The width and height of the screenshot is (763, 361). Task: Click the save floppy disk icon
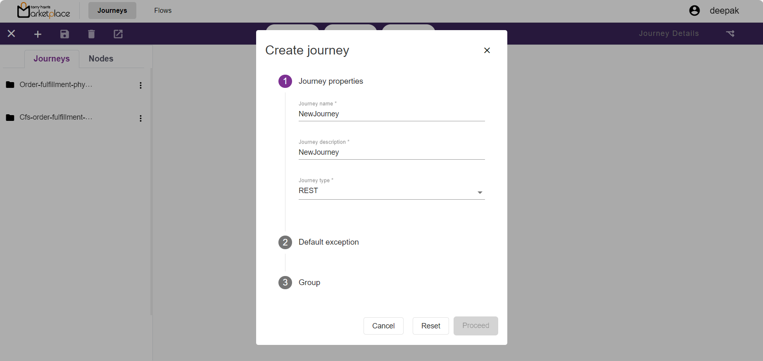[64, 34]
